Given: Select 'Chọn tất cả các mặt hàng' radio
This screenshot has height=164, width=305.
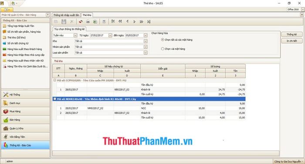Looking at the screenshot, I should point(163,39).
